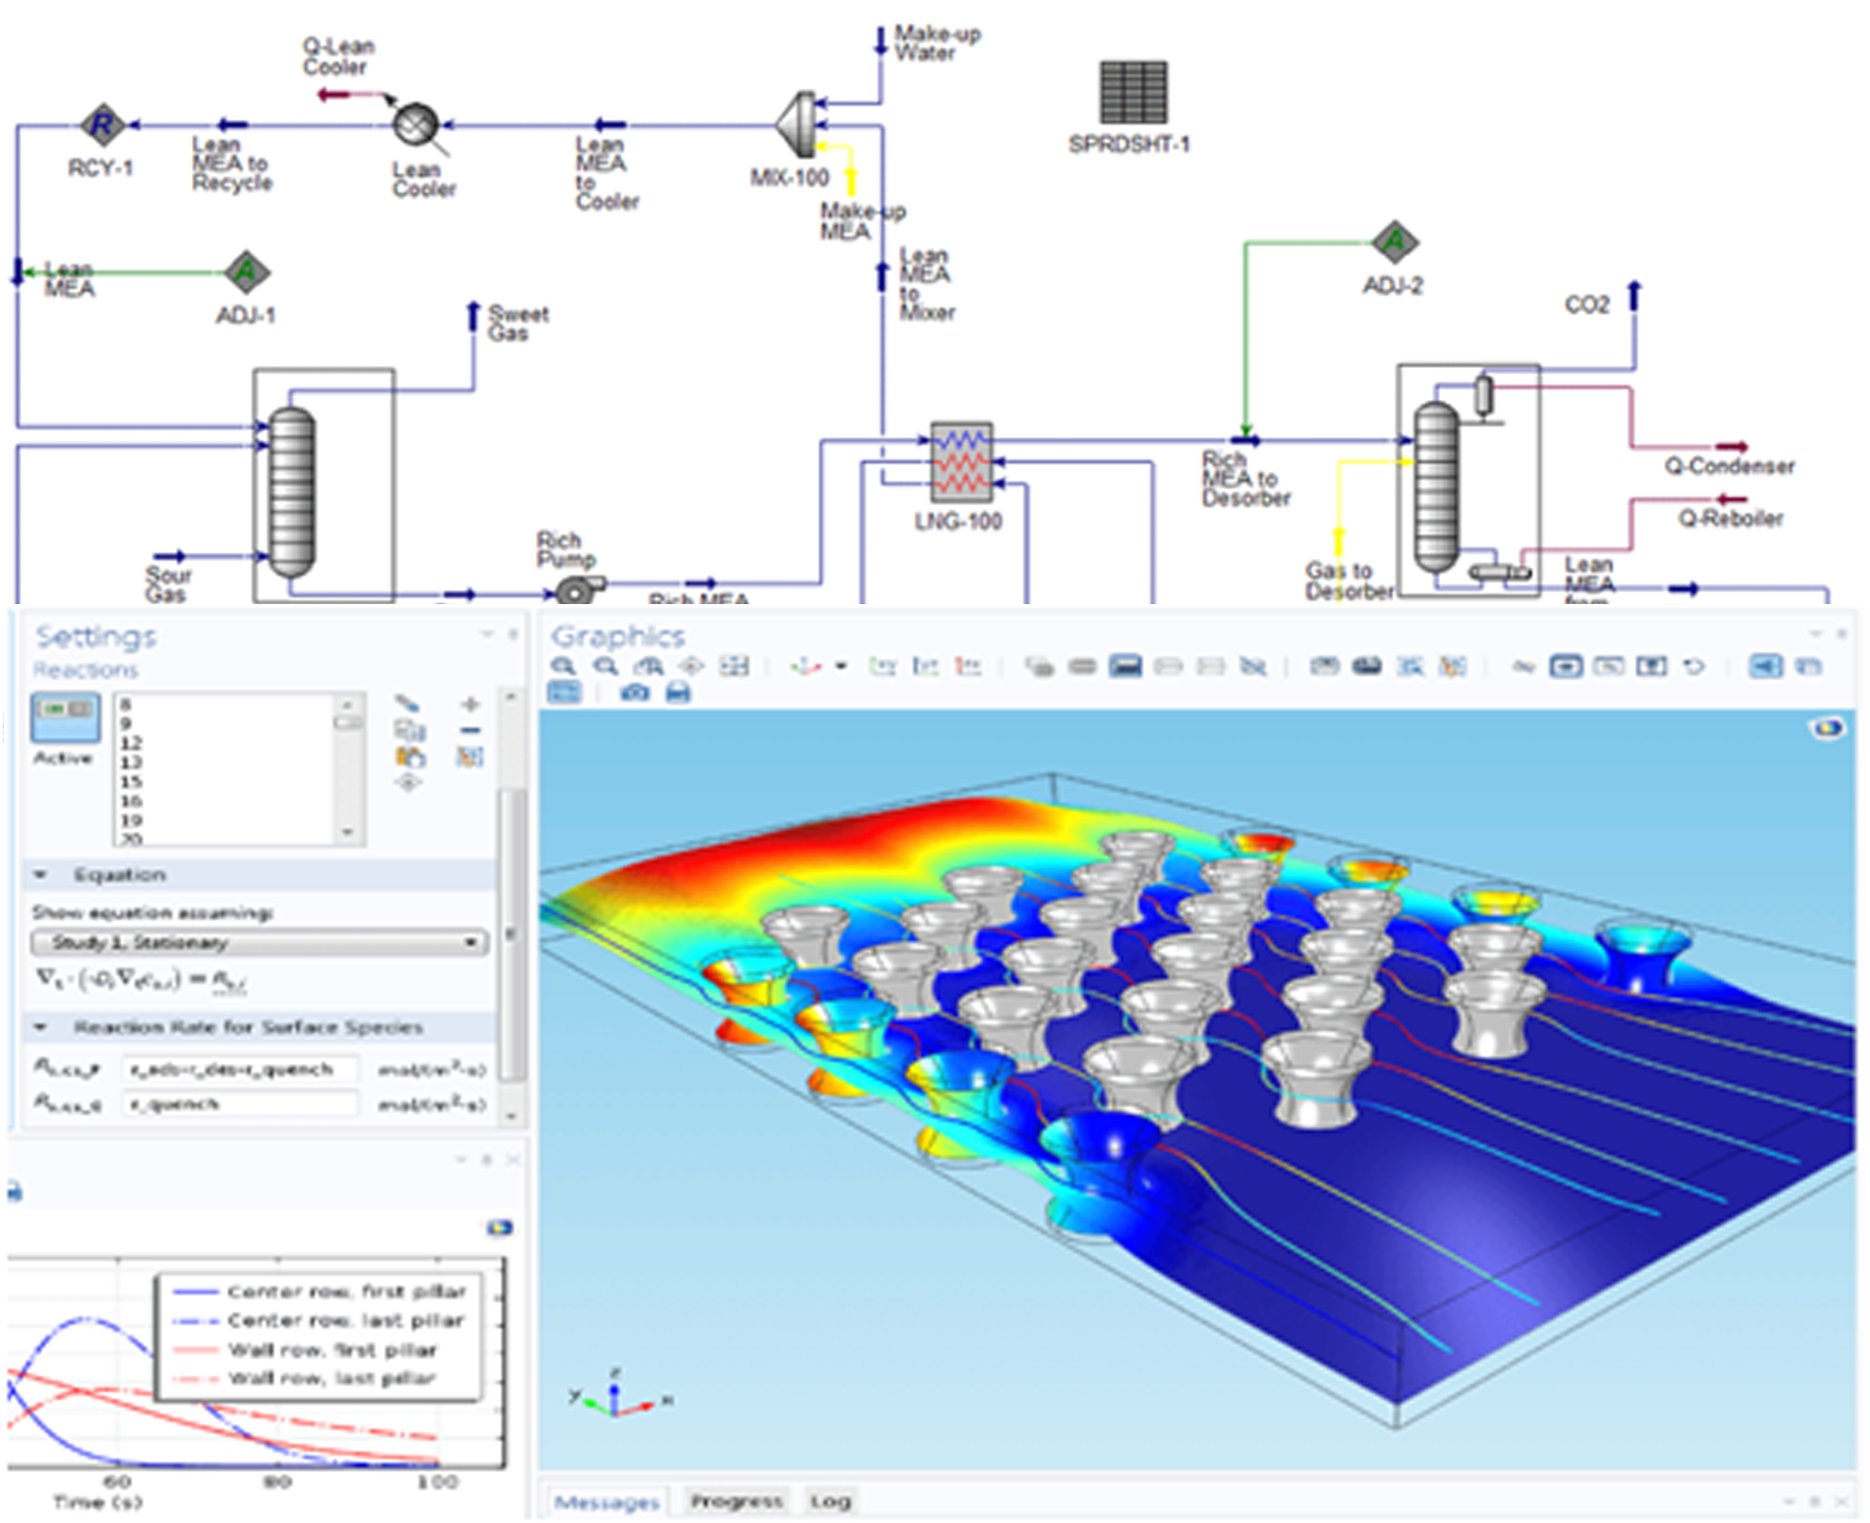Switch to the Progress tab
Viewport: 1870px width, 1523px height.
tap(736, 1501)
